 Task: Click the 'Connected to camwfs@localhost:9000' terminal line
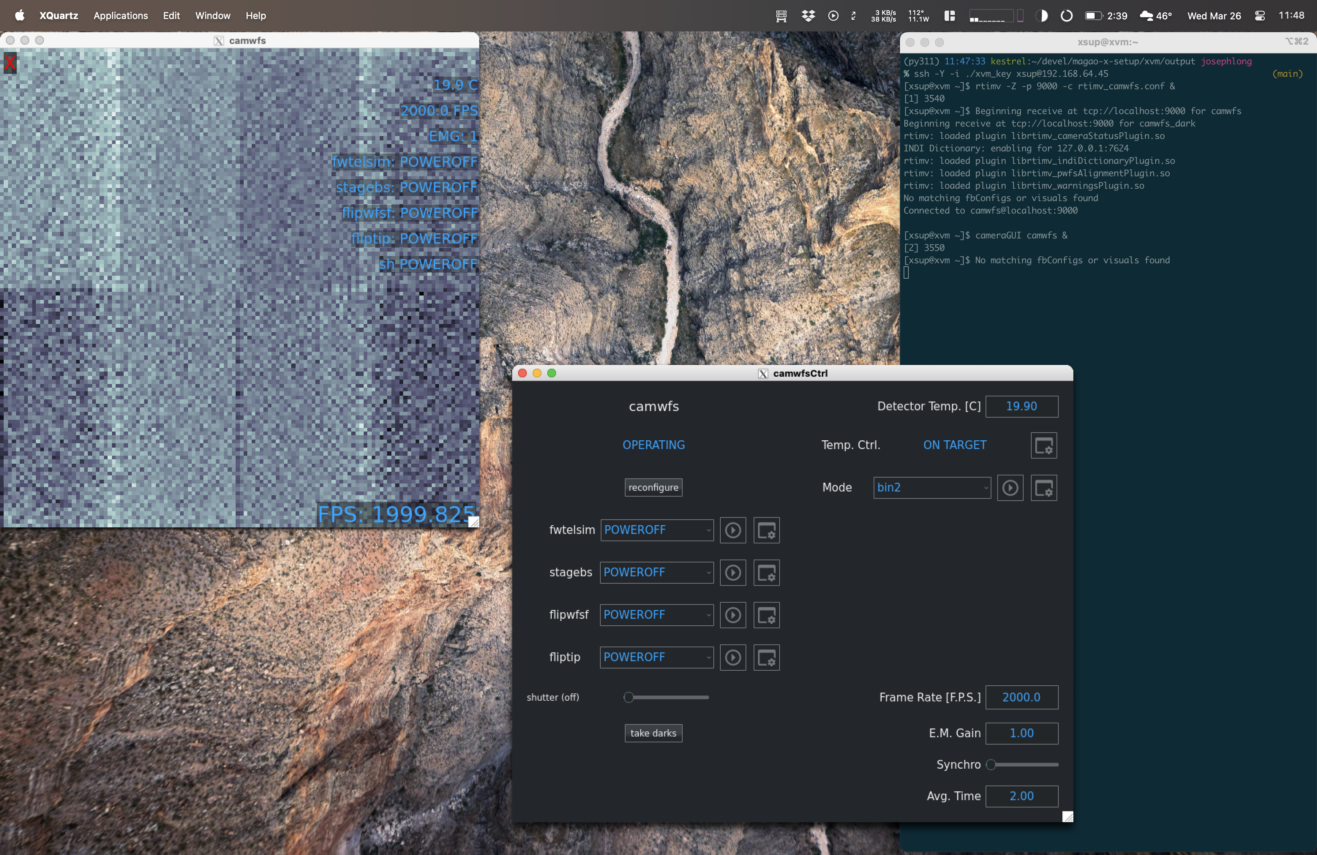(x=991, y=211)
